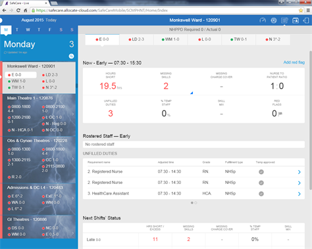Click the lifebuoy help icon

coord(274,20)
